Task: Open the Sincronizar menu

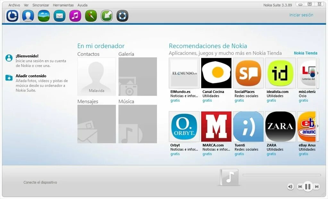Action: tap(41, 5)
